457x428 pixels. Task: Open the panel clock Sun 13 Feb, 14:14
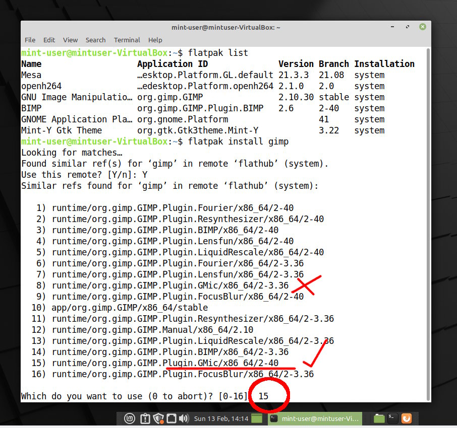click(221, 418)
